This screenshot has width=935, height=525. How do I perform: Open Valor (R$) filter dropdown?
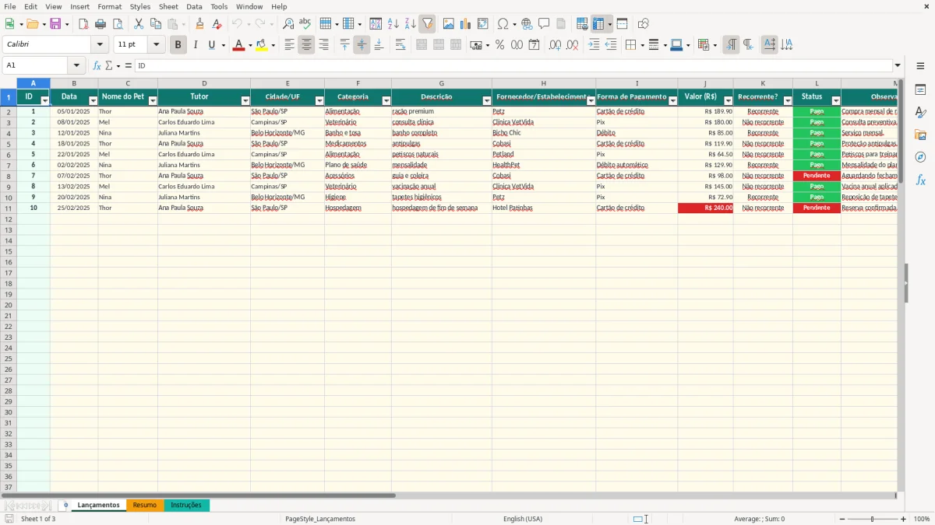tap(728, 101)
